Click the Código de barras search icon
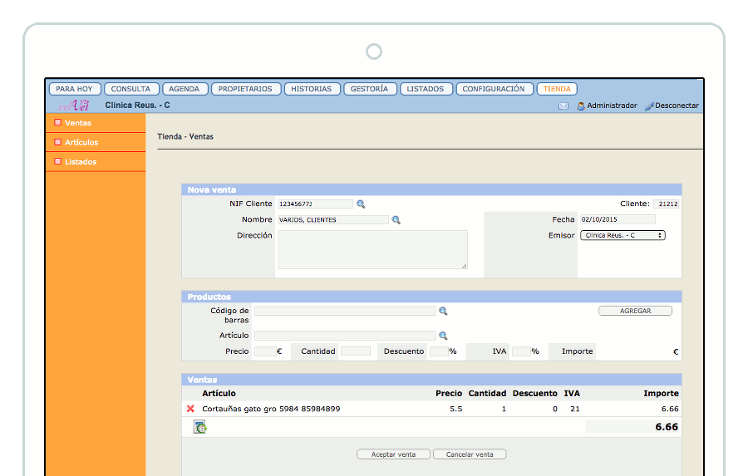 (x=443, y=311)
